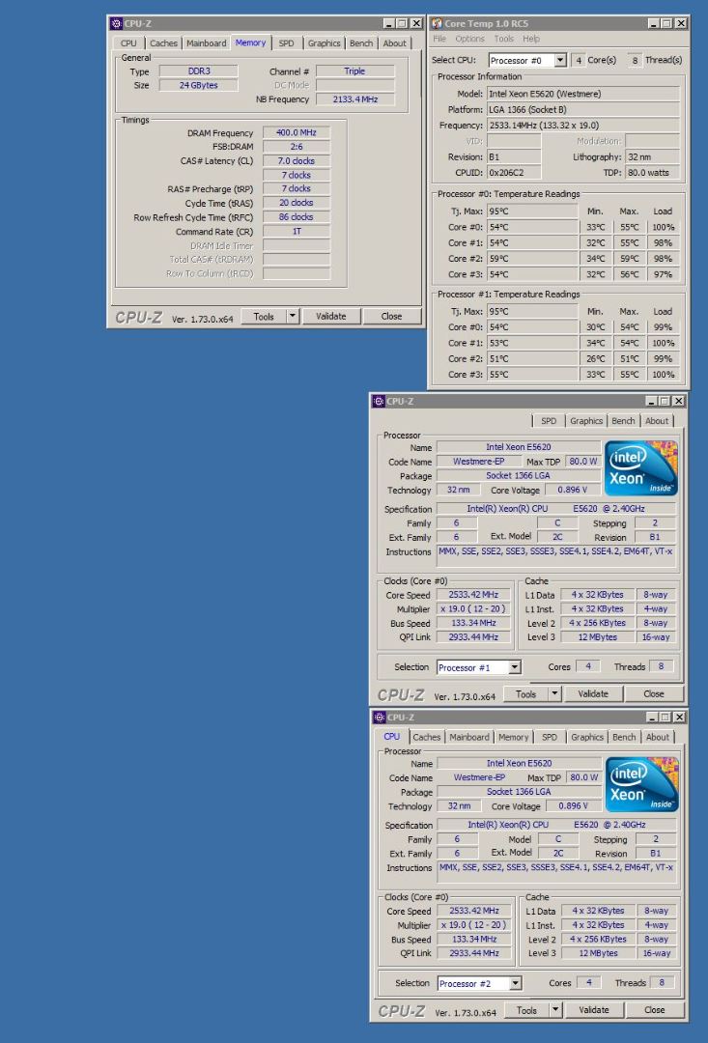
Task: Open the Options menu in Core Temp
Action: pos(469,39)
